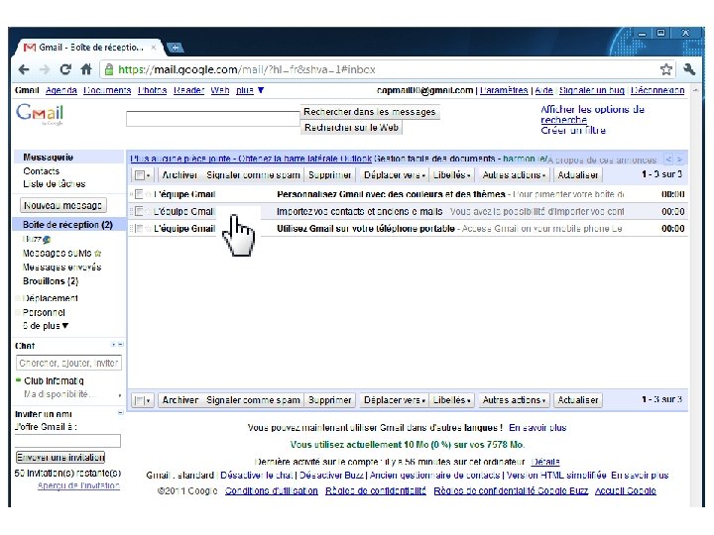
Task: Open Web in the top bar
Action: click(220, 90)
